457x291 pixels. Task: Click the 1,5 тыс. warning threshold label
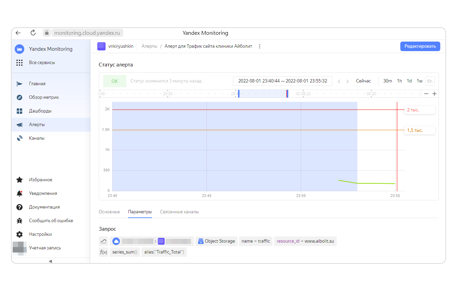(x=420, y=130)
